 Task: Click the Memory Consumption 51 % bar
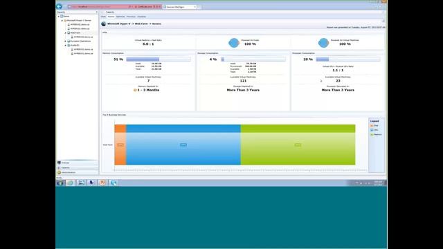point(159,59)
